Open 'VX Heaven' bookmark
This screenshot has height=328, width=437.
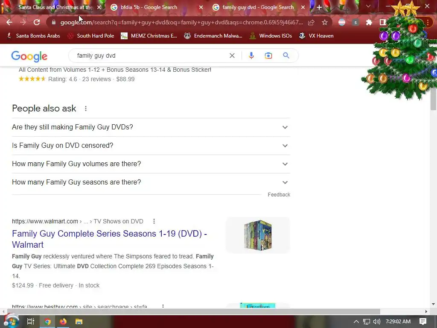(x=316, y=36)
